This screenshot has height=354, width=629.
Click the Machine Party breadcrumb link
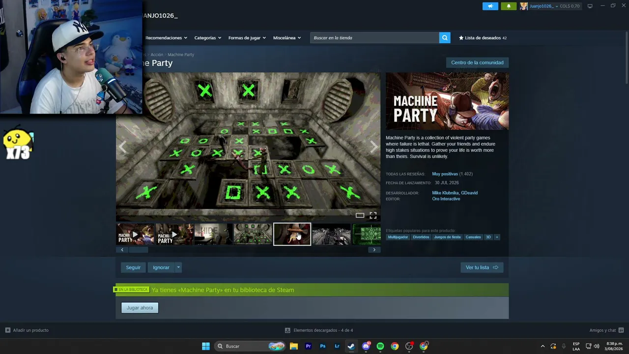click(x=181, y=55)
